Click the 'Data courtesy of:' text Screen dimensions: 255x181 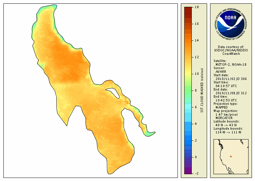click(x=231, y=47)
